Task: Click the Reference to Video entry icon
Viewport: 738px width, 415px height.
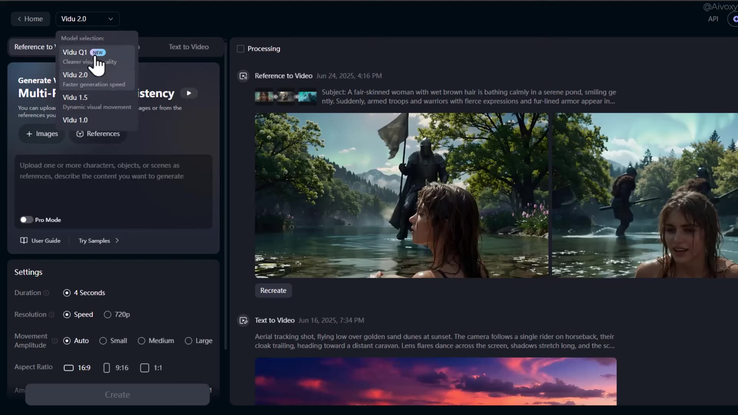Action: pyautogui.click(x=243, y=76)
